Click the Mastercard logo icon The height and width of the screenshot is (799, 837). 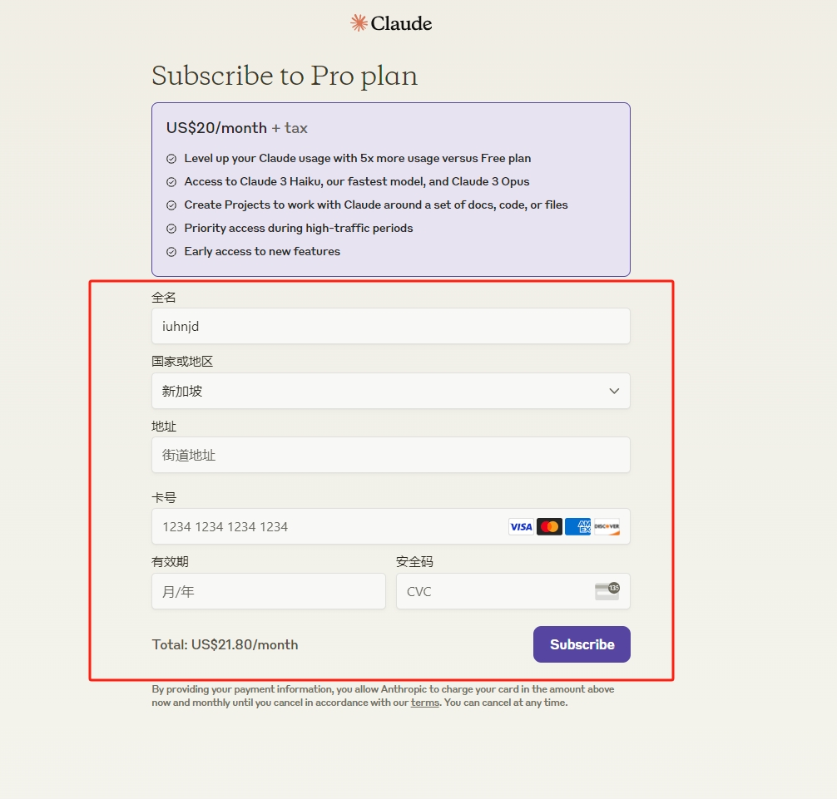(x=549, y=526)
